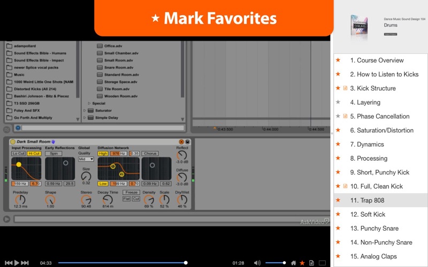Toggle favorite star for How to Listen to Kicks

pos(338,74)
